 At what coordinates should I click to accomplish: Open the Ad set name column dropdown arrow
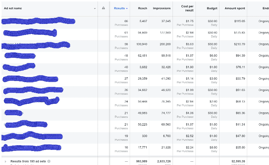pyautogui.click(x=95, y=8)
